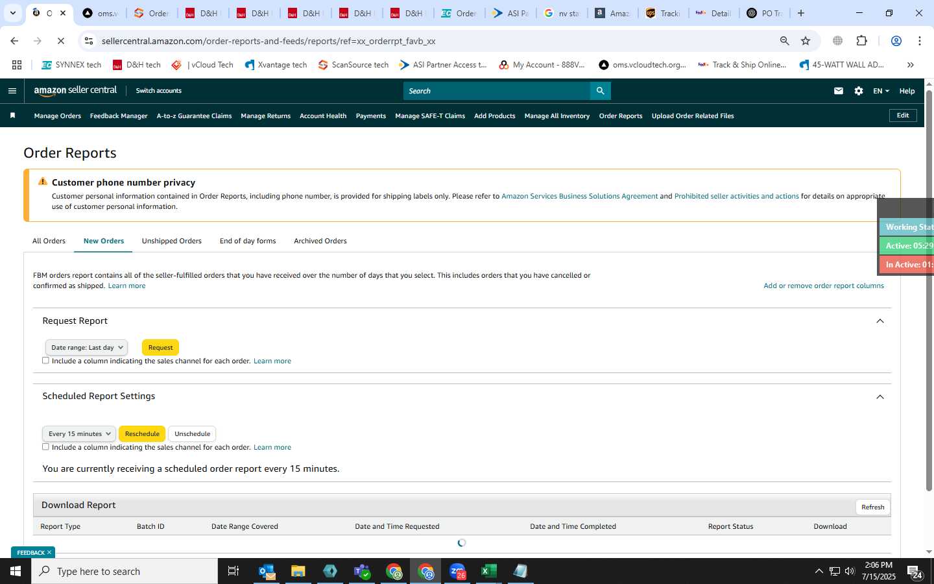Refresh the Download Report list
Screen dimensions: 934x584
click(873, 507)
